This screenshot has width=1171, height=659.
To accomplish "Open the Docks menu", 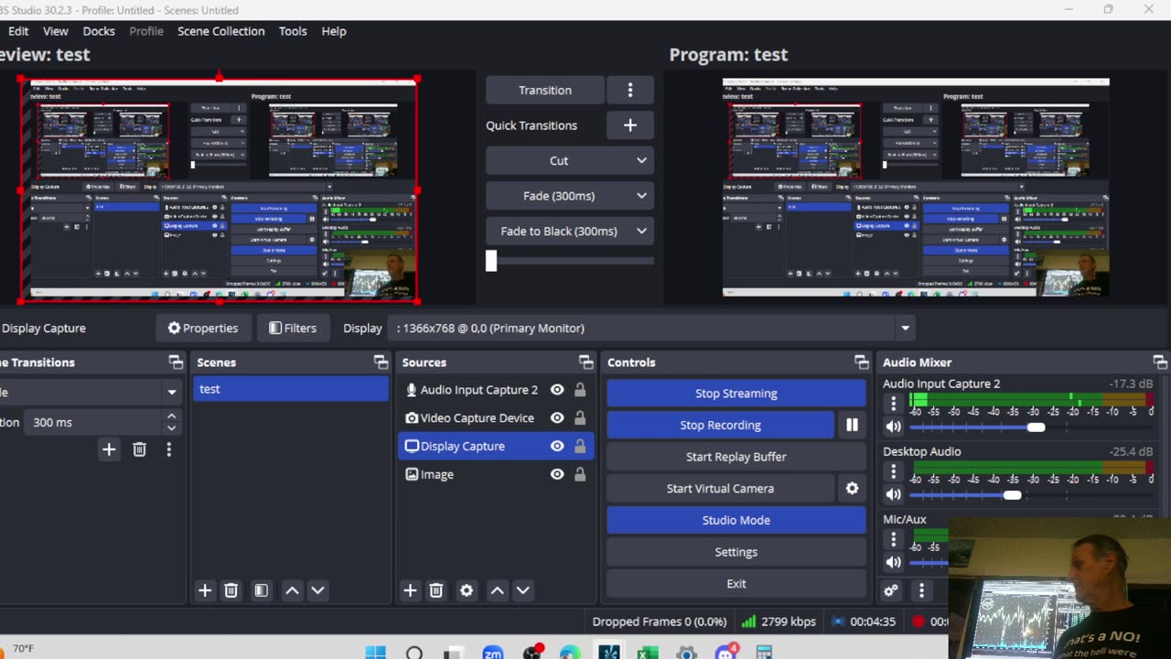I will pos(99,31).
